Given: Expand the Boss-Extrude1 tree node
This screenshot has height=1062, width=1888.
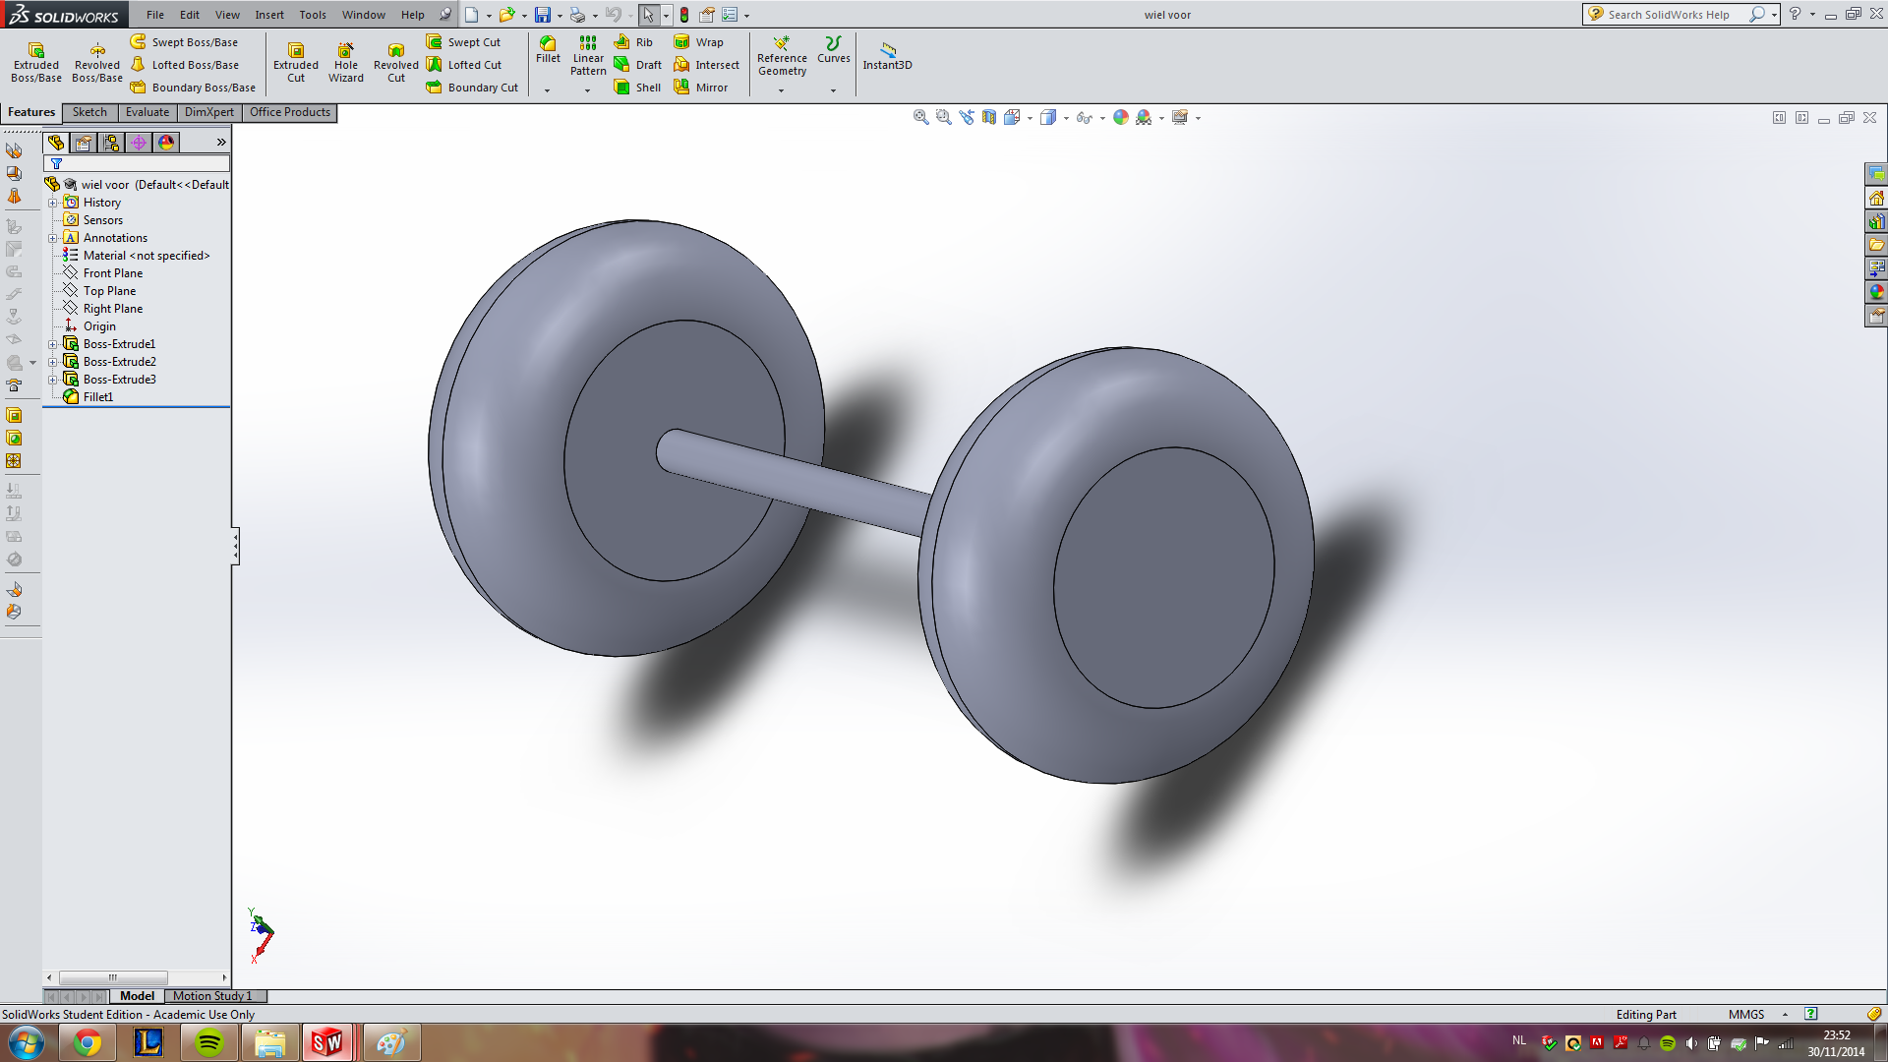Looking at the screenshot, I should pyautogui.click(x=53, y=343).
